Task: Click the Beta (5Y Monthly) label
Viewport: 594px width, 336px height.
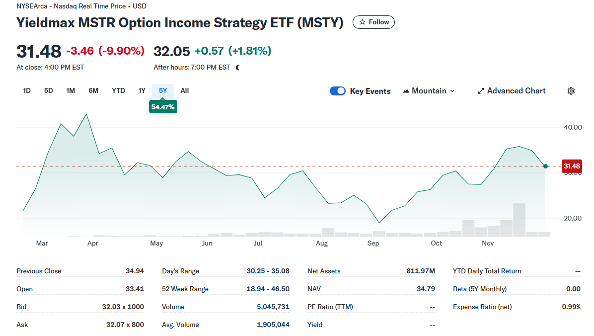Action: coord(480,289)
